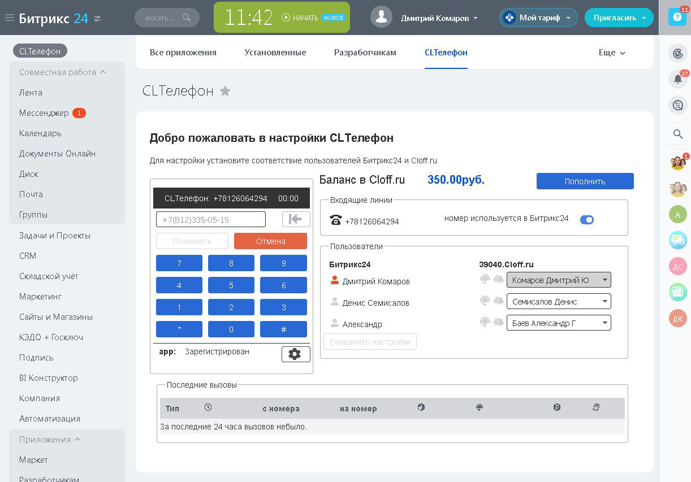
Task: Open the pink 'ДС' contact avatar
Action: [677, 266]
